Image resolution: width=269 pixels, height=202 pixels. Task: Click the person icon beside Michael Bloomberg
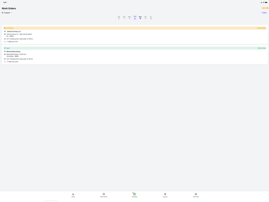click(x=5, y=52)
